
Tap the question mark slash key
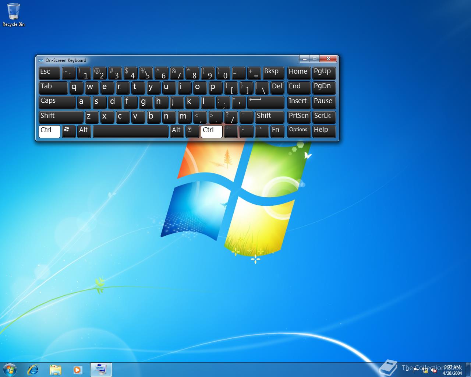tap(231, 117)
